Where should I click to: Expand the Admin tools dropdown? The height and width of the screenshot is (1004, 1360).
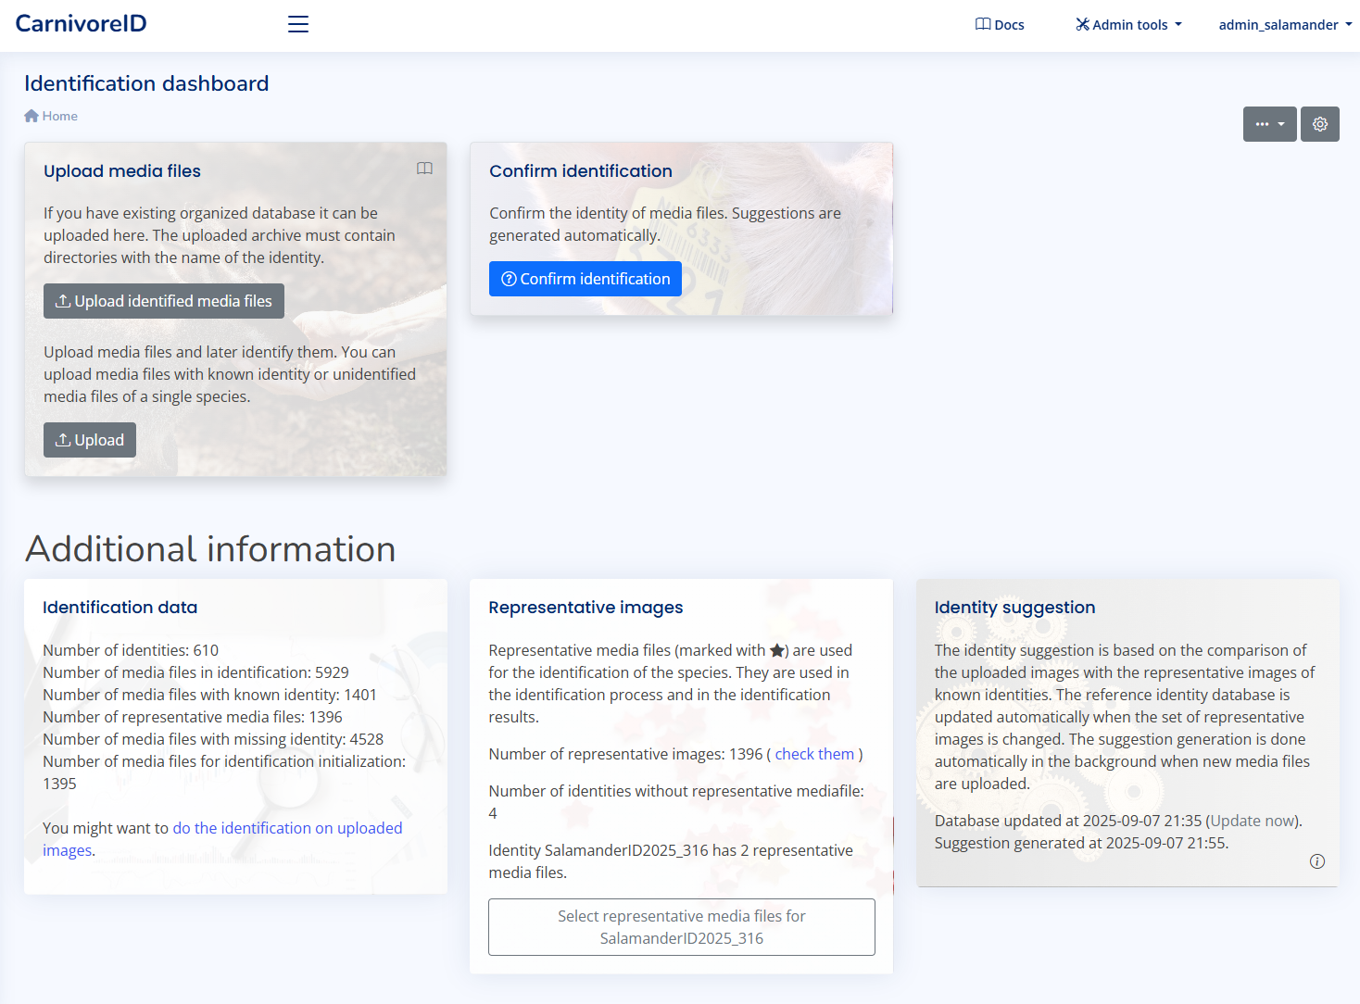click(x=1128, y=24)
